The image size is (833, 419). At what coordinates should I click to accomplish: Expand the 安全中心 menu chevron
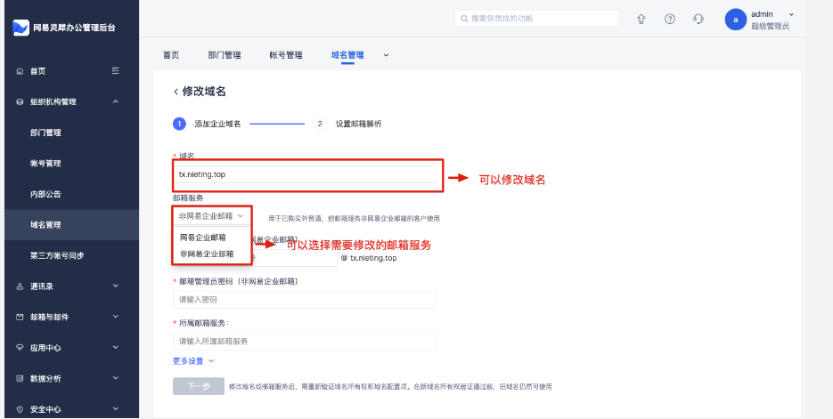point(116,409)
